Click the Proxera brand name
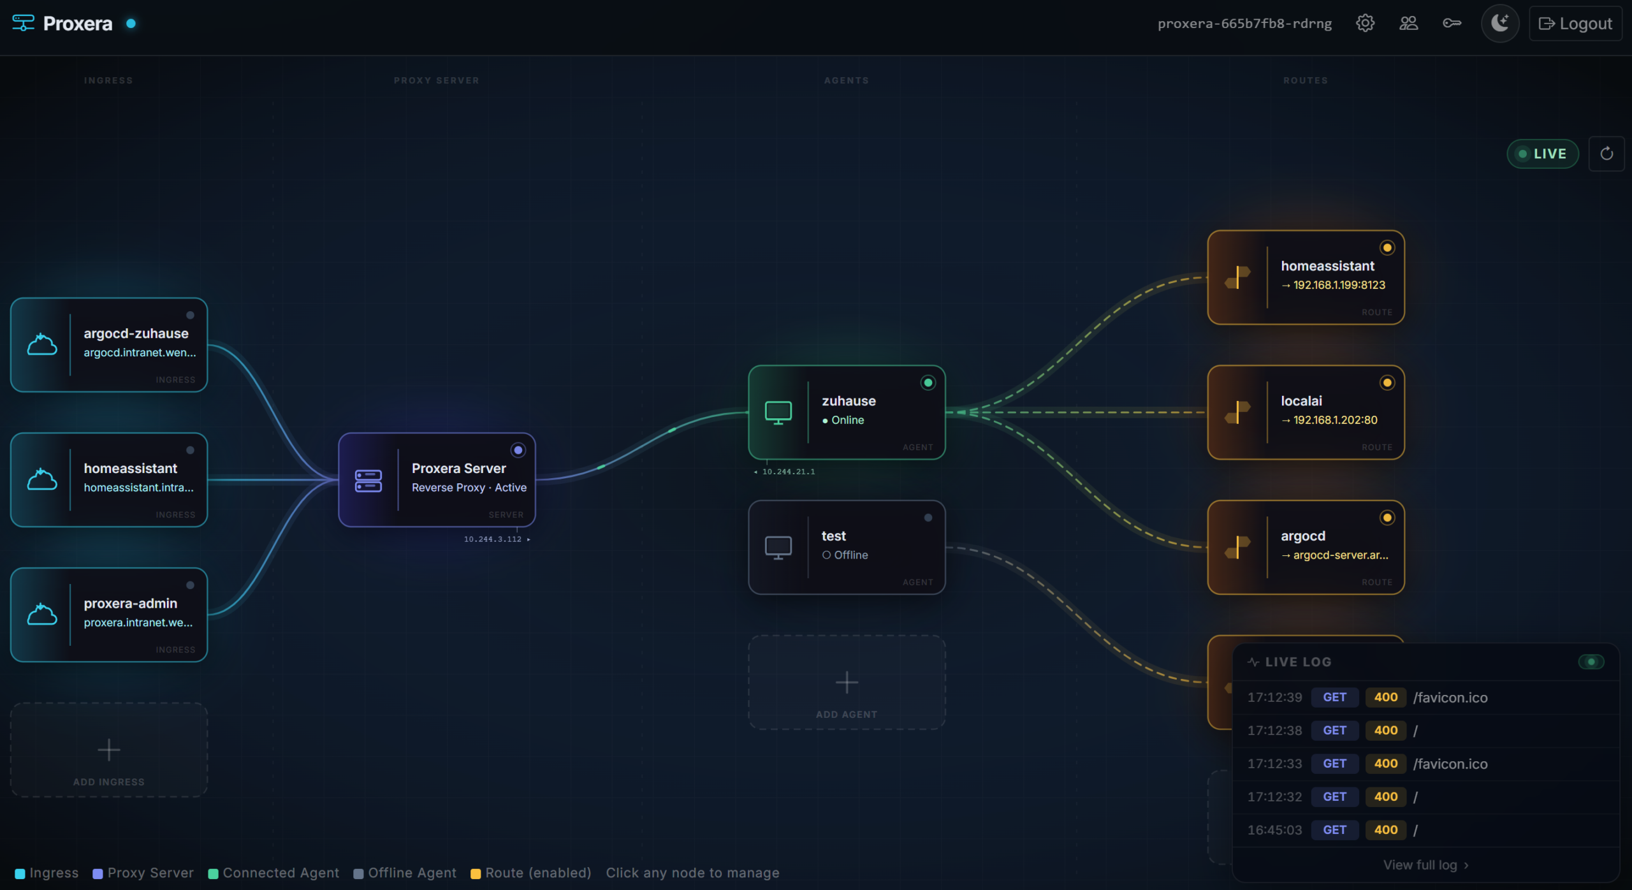This screenshot has width=1632, height=890. click(x=77, y=24)
